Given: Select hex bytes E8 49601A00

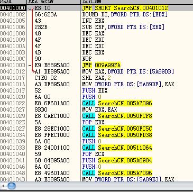Looking at the screenshot, I should tap(52, 173).
